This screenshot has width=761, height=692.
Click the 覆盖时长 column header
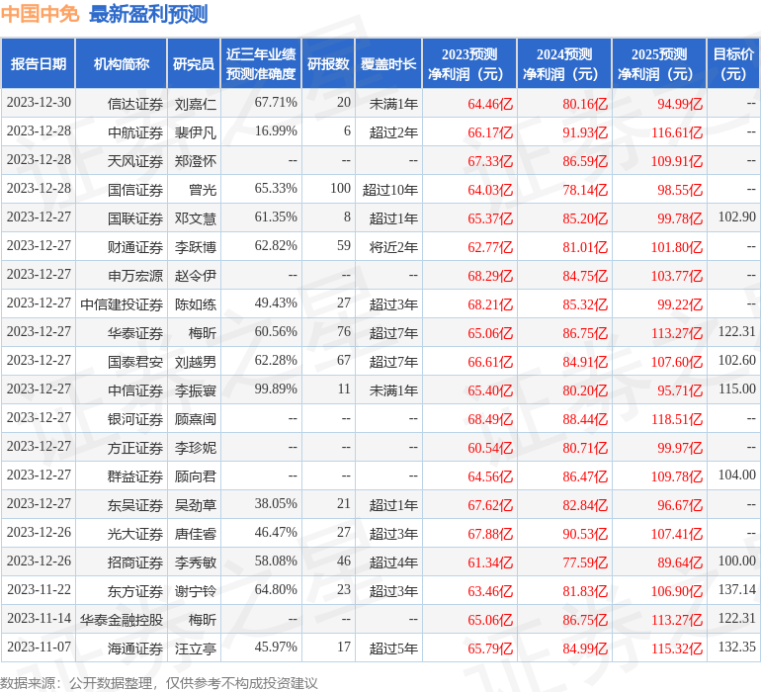coord(388,63)
